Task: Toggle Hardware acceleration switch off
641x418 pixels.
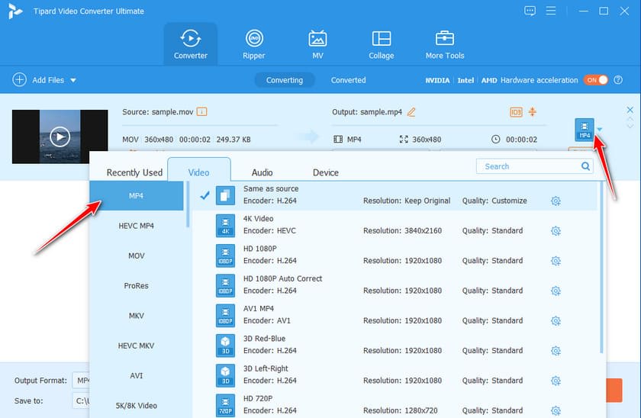Action: pyautogui.click(x=596, y=80)
